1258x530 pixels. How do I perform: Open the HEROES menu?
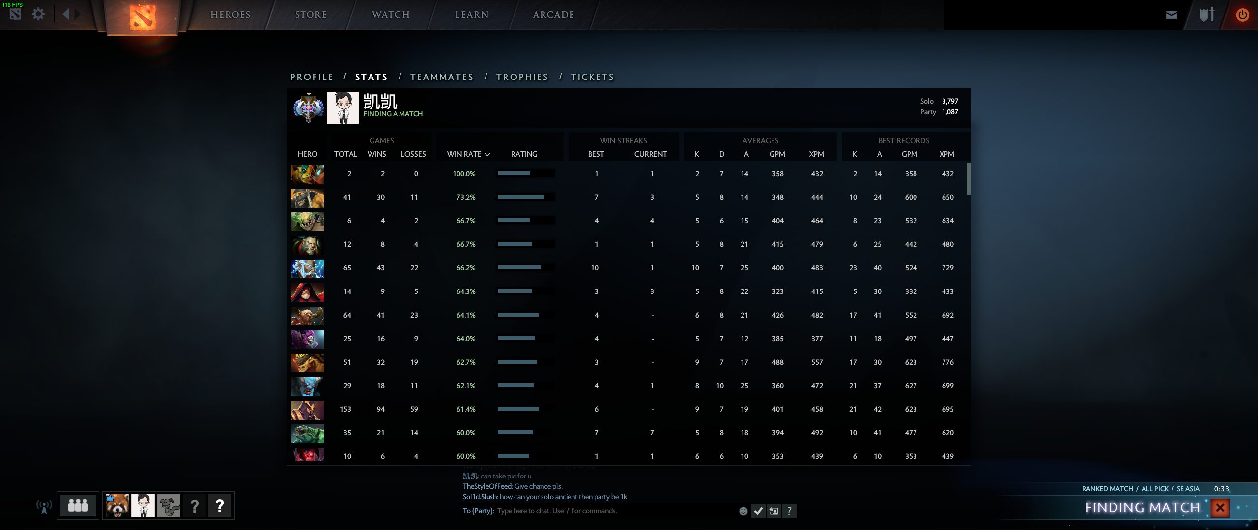pos(230,15)
